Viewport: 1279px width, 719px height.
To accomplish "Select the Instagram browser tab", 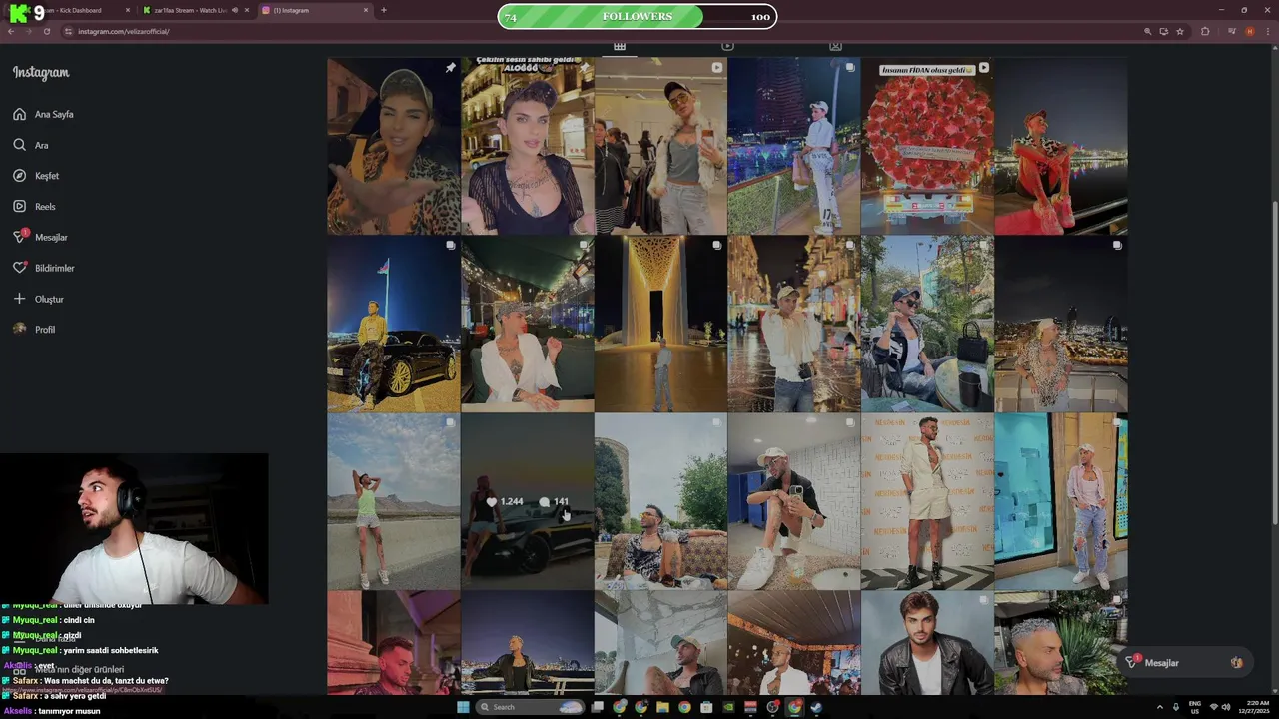I will [315, 10].
